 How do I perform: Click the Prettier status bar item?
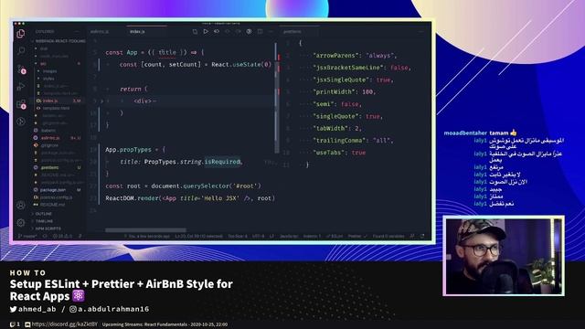357,236
